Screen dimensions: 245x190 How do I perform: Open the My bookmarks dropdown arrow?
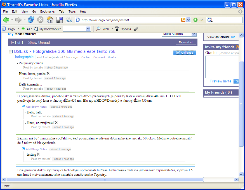60,29
